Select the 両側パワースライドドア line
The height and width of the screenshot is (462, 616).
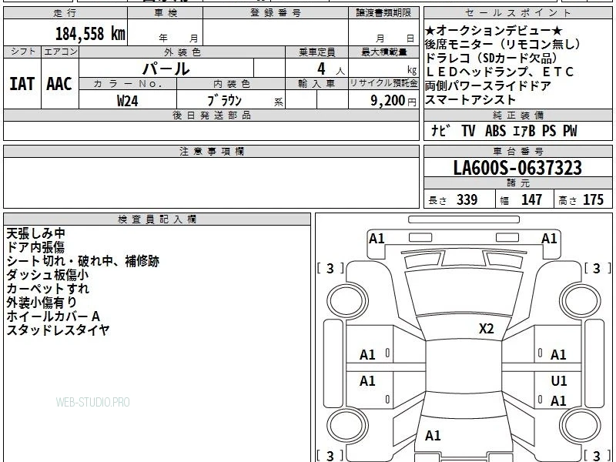click(488, 85)
